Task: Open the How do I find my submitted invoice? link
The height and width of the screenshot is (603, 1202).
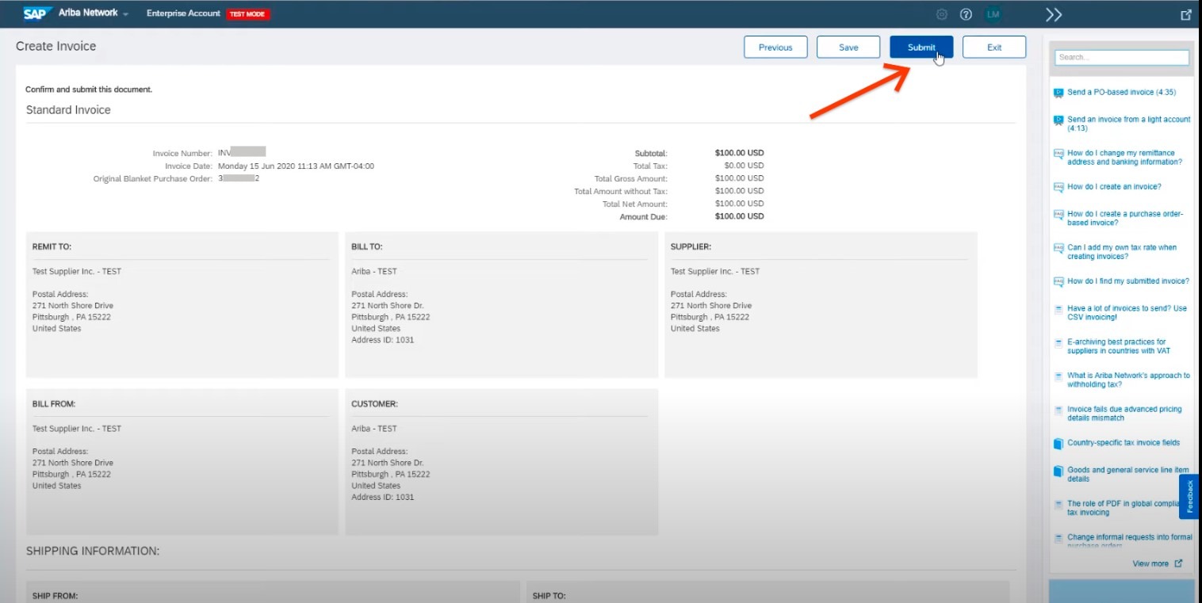Action: click(x=1128, y=281)
